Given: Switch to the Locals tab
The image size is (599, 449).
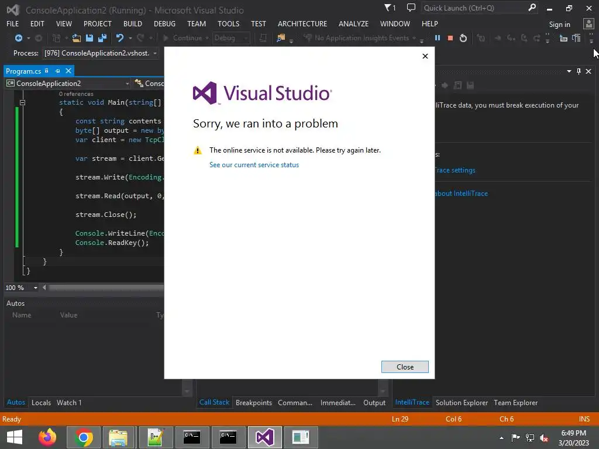Looking at the screenshot, I should pyautogui.click(x=42, y=402).
